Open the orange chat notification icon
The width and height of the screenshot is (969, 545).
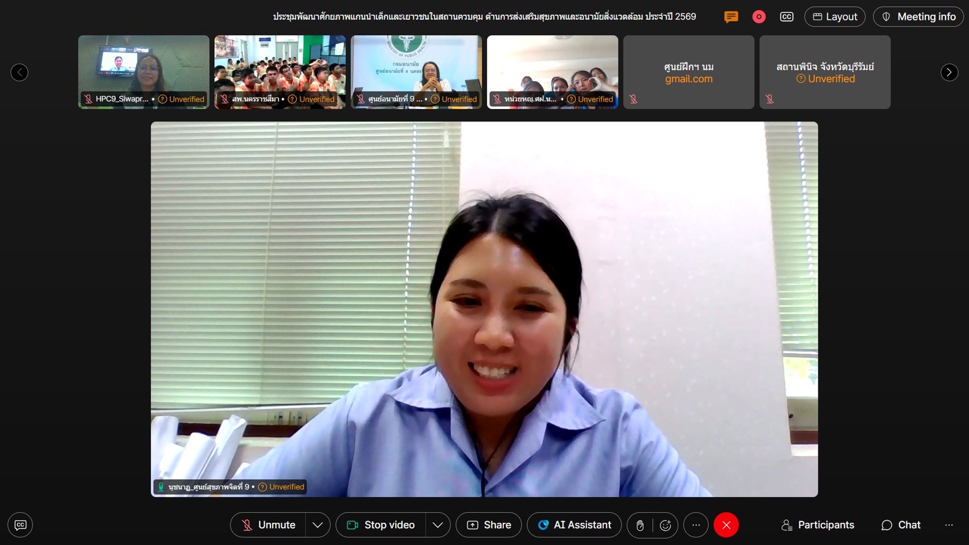point(731,17)
